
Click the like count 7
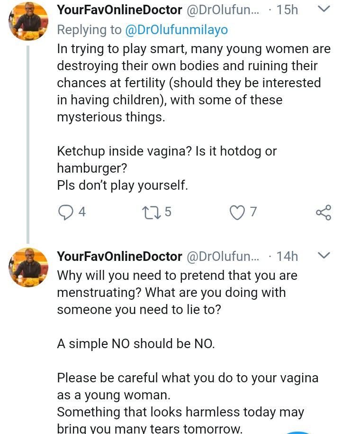253,212
